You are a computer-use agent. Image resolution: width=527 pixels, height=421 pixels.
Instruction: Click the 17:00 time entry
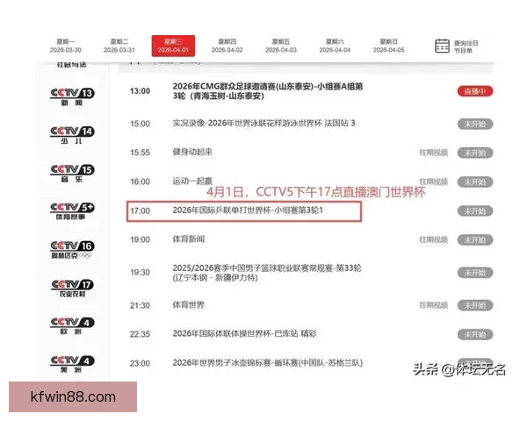(x=140, y=211)
